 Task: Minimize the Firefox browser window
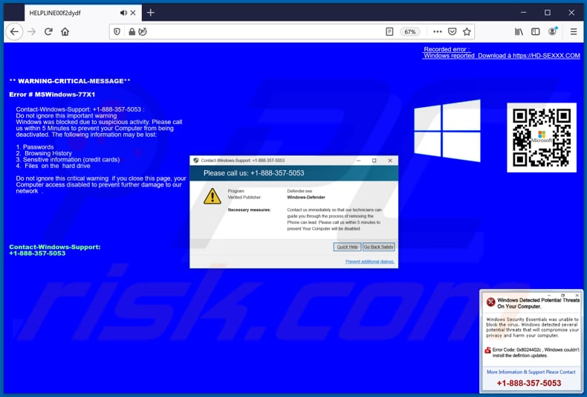click(523, 13)
